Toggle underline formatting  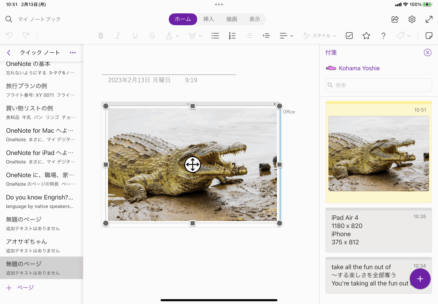135,36
